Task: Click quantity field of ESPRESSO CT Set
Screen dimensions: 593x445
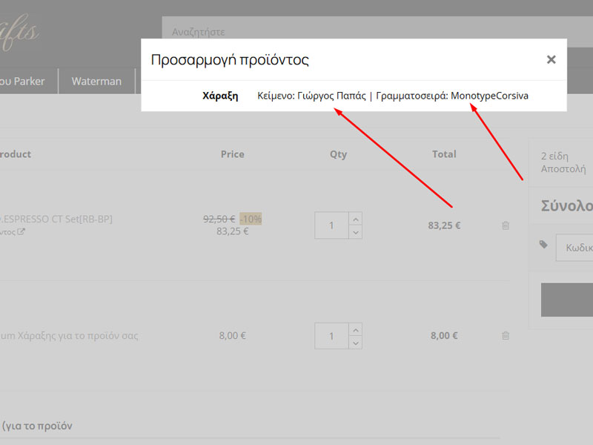Action: click(331, 225)
